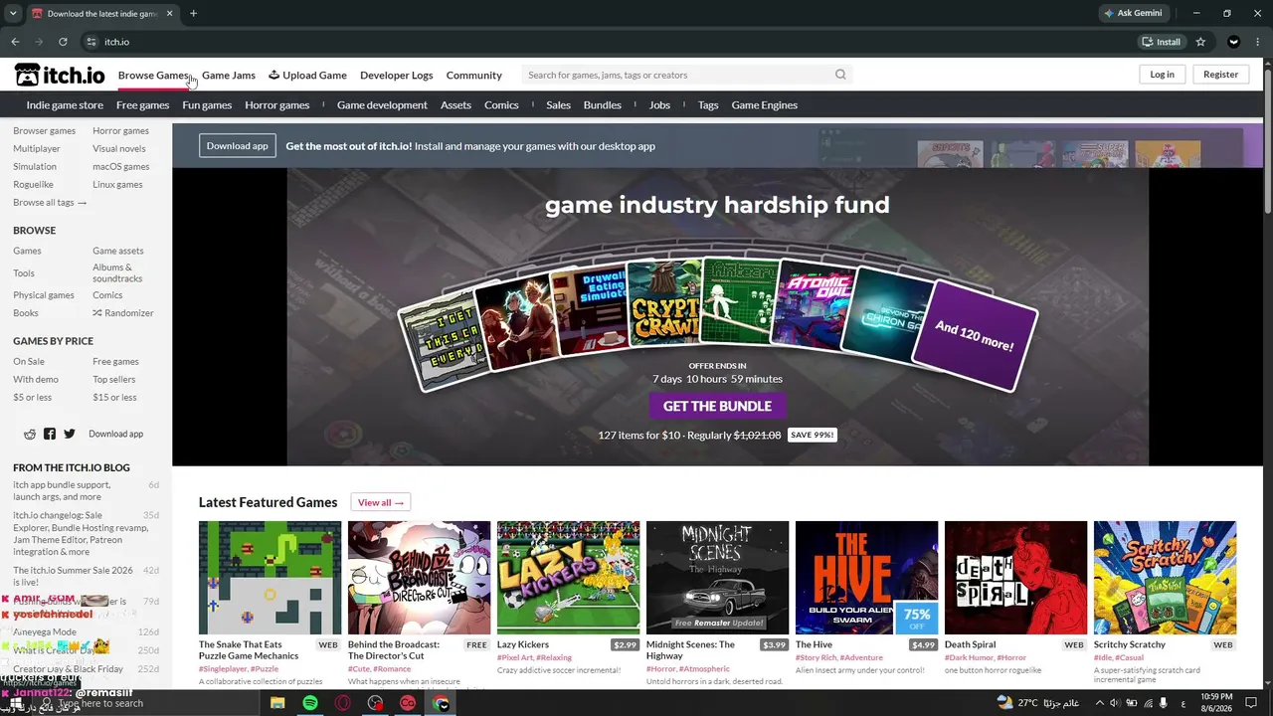
Task: Open the Chrome profile icon
Action: pyautogui.click(x=1233, y=42)
